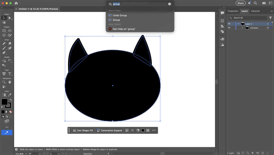Go to Home screen icon

pyautogui.click(x=16, y=3)
